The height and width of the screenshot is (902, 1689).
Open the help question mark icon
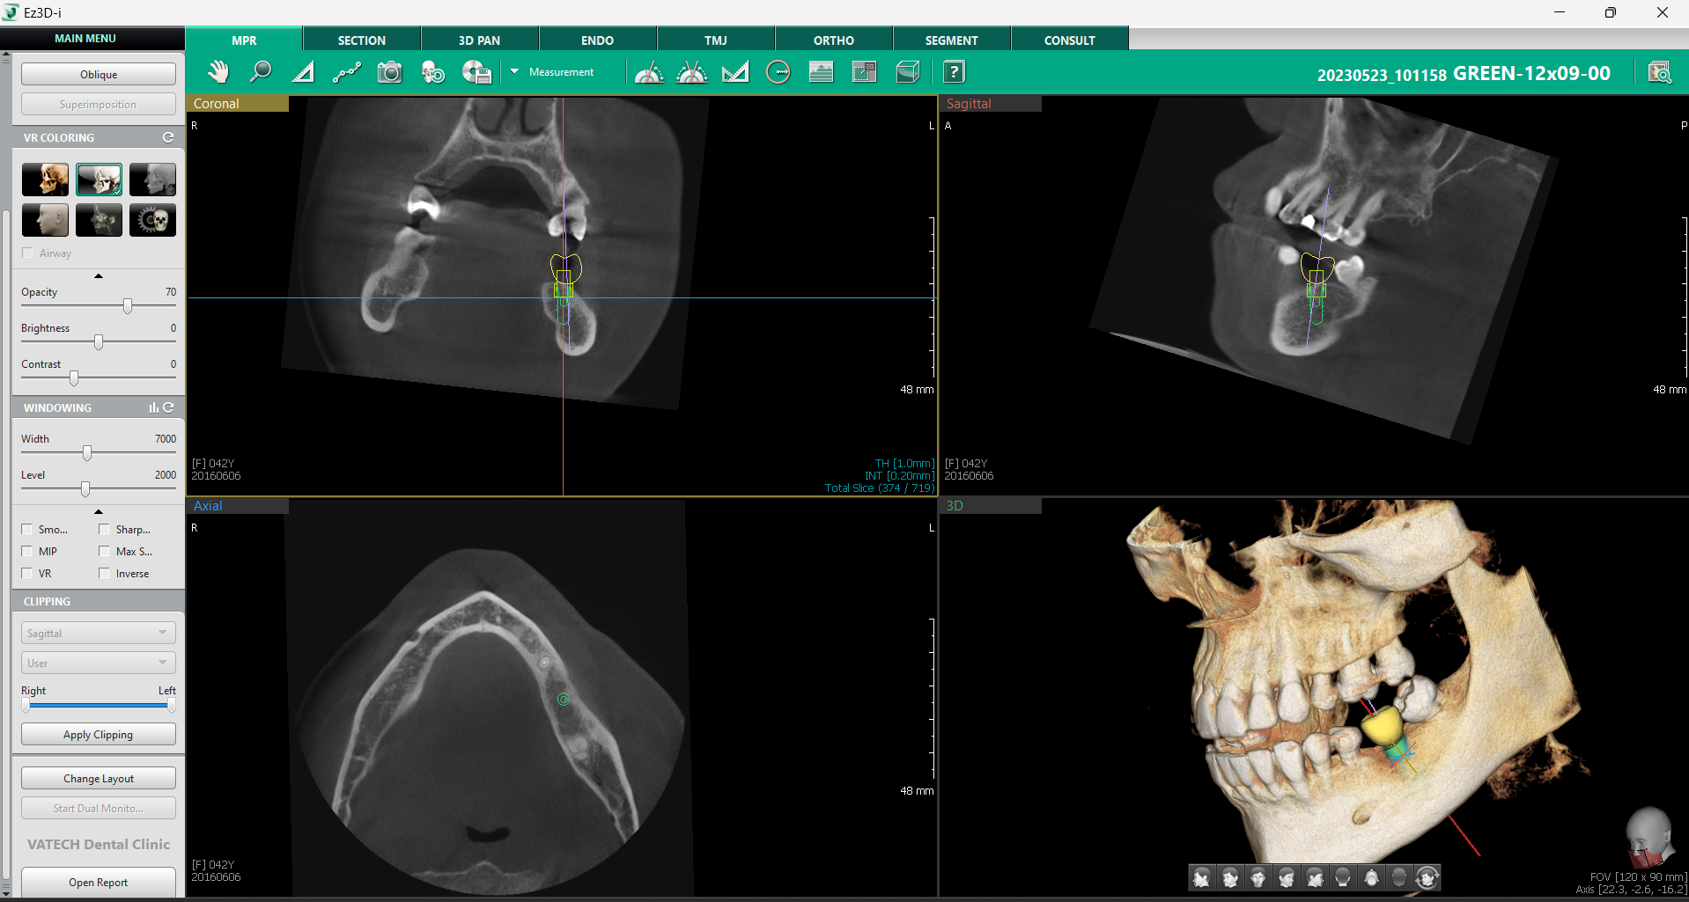click(954, 72)
